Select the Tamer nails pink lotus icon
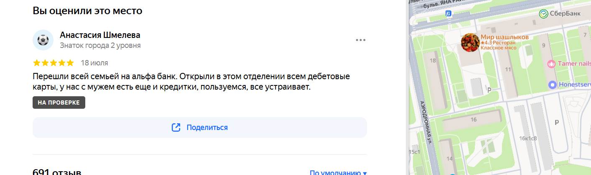This screenshot has height=175, width=591. click(x=552, y=64)
